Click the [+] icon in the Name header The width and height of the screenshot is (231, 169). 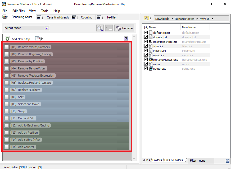click(146, 27)
